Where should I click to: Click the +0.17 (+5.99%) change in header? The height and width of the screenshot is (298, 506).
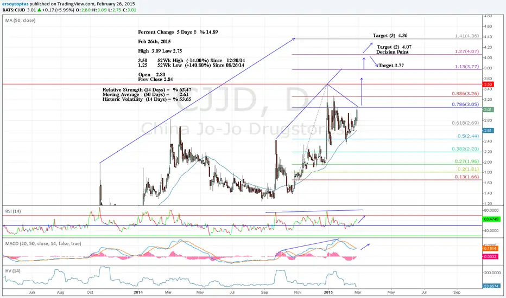pyautogui.click(x=58, y=10)
